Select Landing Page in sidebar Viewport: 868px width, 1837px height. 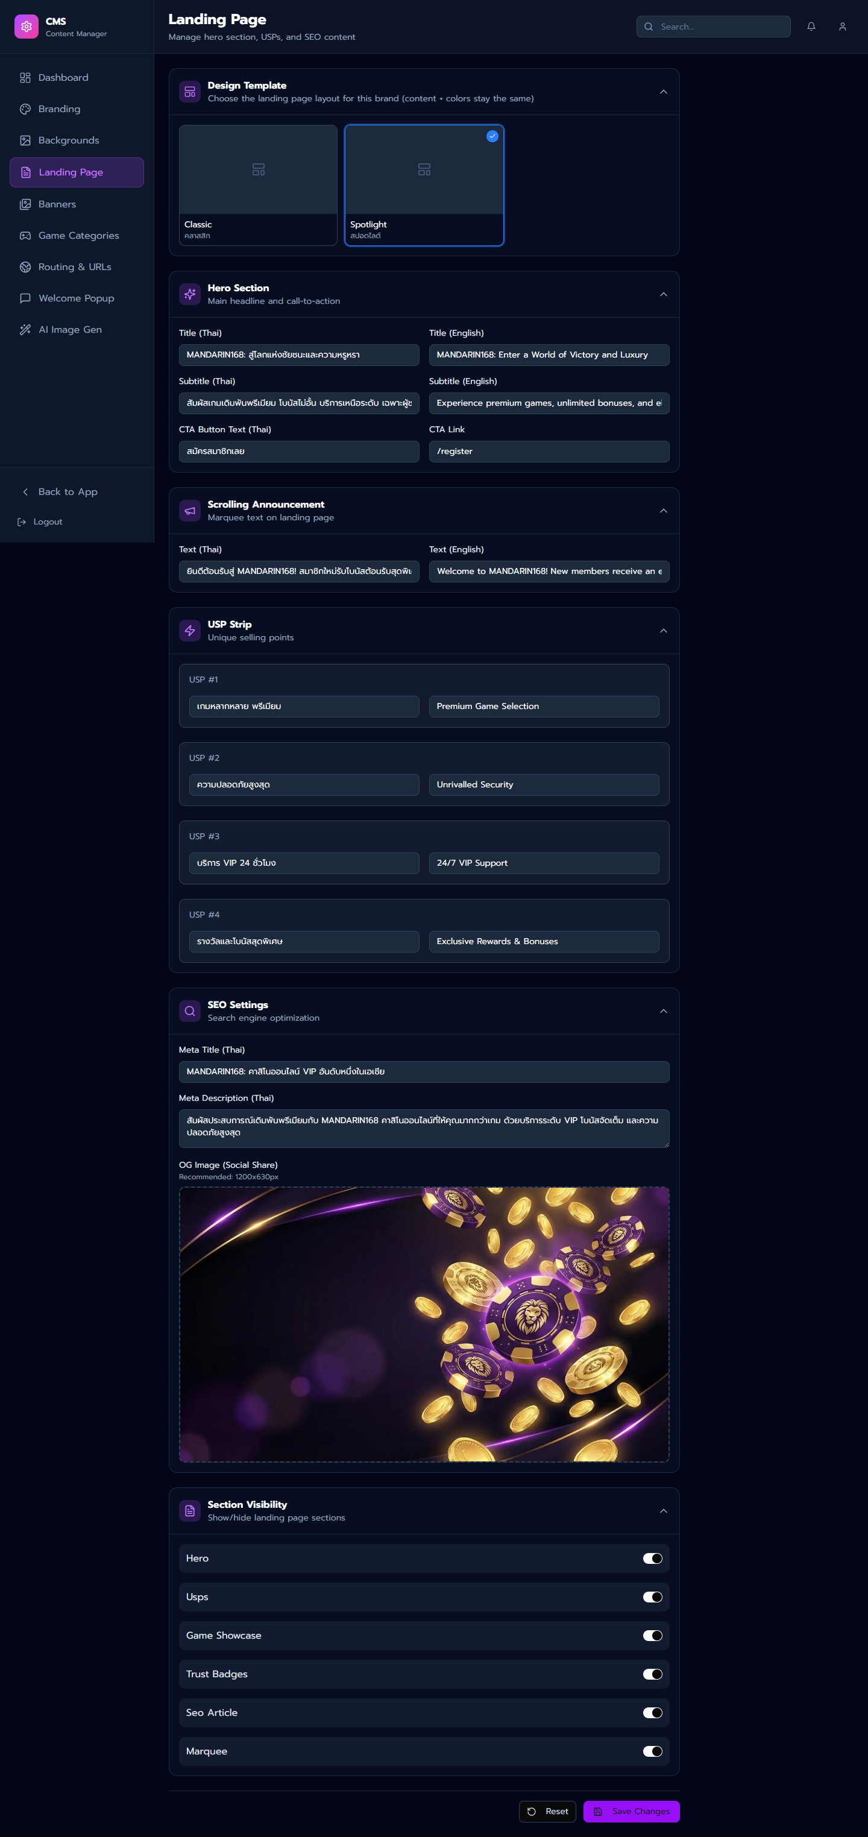click(77, 172)
